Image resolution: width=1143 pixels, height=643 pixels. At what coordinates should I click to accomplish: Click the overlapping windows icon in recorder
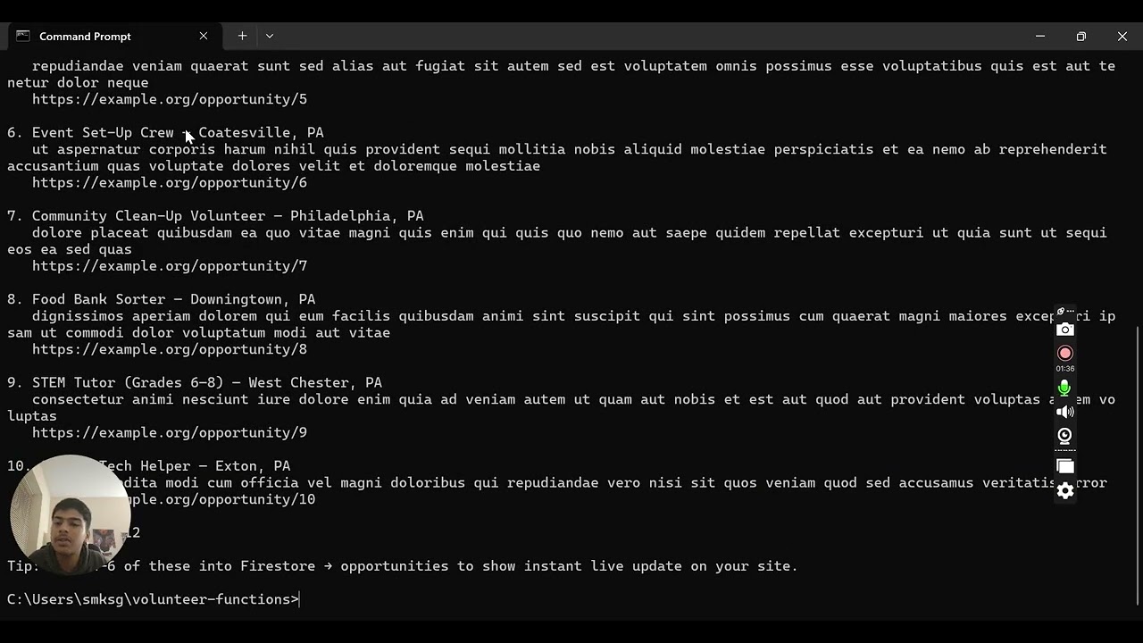point(1065,466)
